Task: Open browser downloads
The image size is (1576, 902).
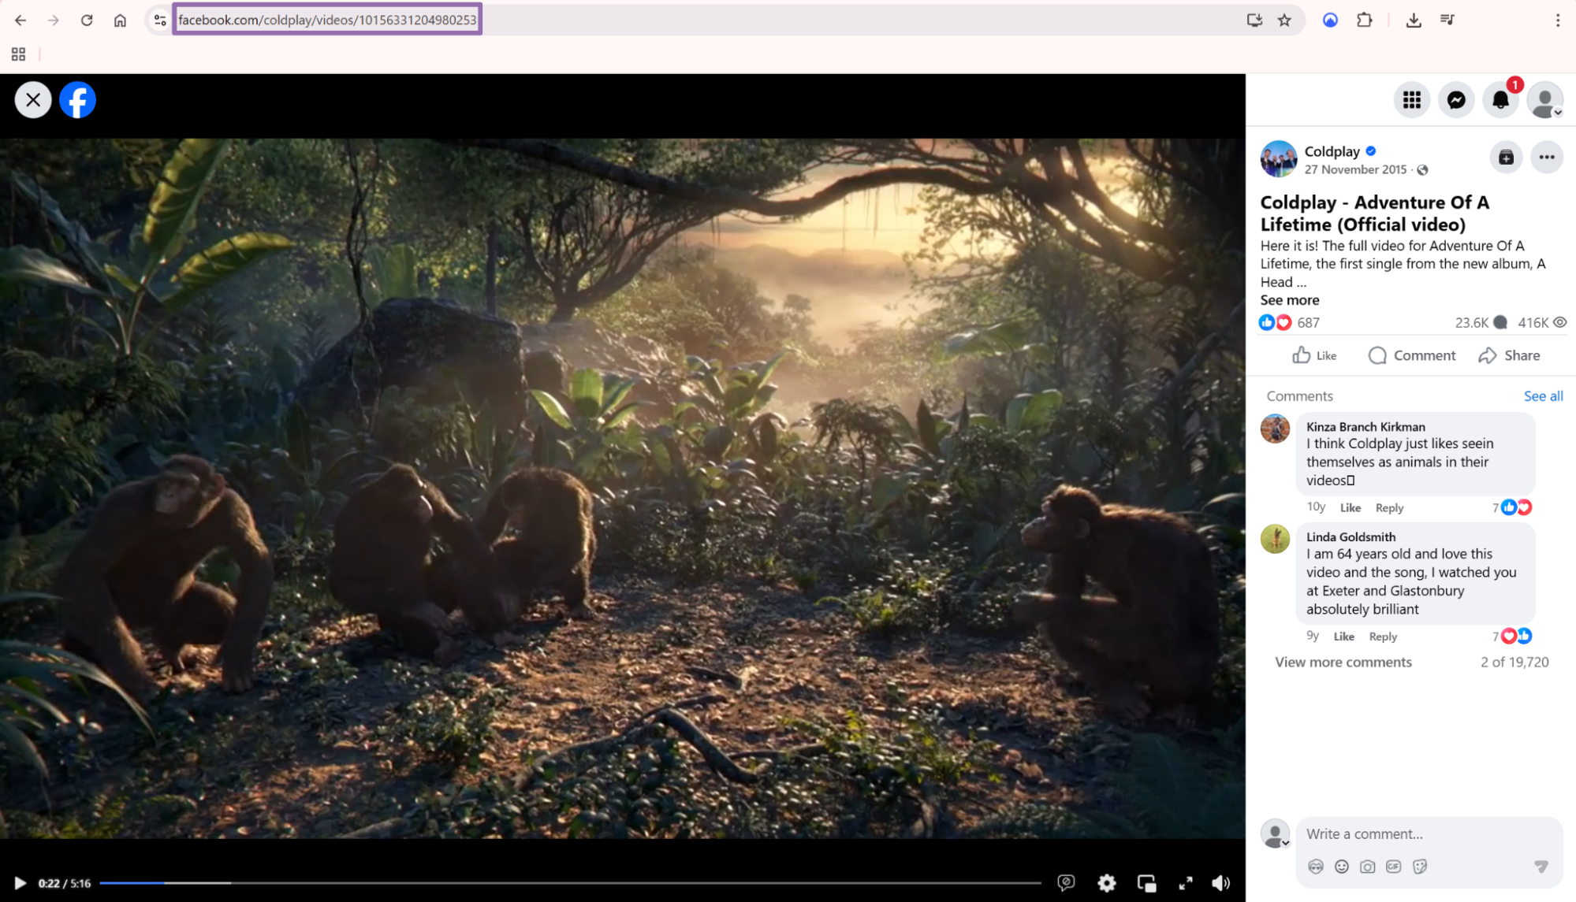Action: tap(1413, 20)
